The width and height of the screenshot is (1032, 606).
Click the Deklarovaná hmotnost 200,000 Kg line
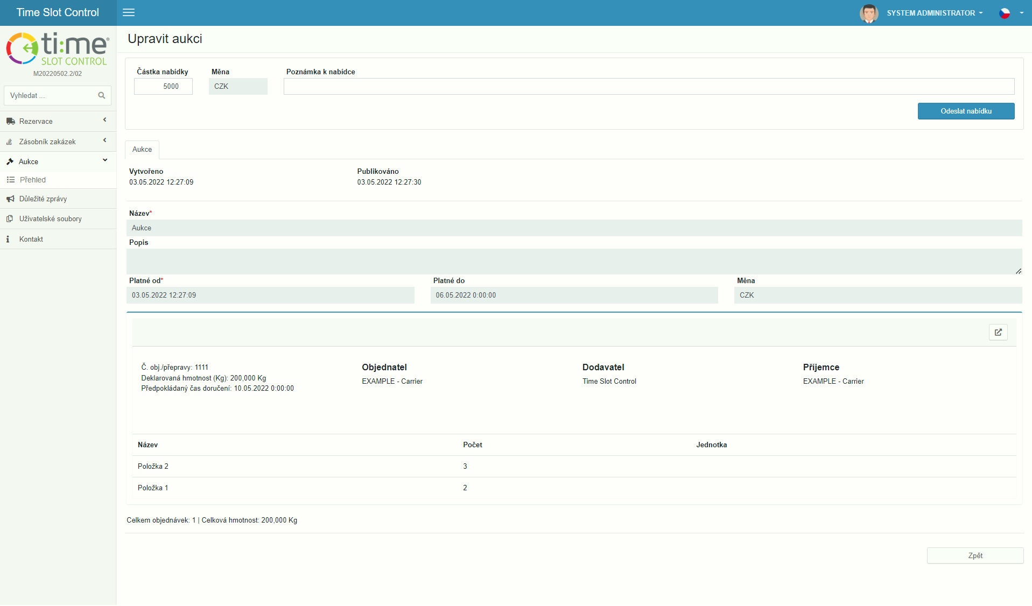coord(203,378)
